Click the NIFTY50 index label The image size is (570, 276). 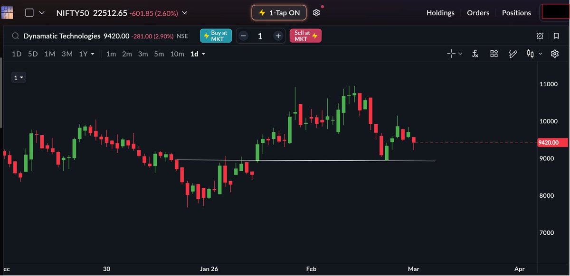click(72, 13)
